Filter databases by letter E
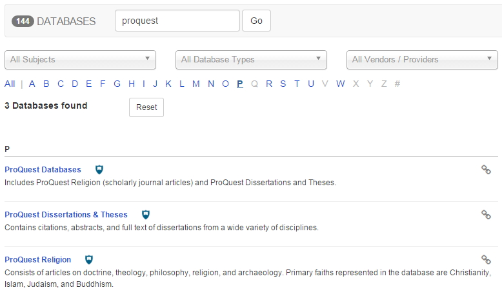The image size is (502, 292). 88,84
